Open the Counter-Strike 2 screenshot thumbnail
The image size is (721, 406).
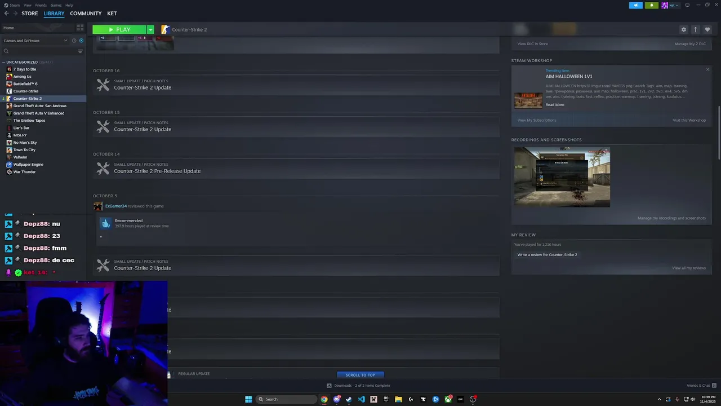562,177
